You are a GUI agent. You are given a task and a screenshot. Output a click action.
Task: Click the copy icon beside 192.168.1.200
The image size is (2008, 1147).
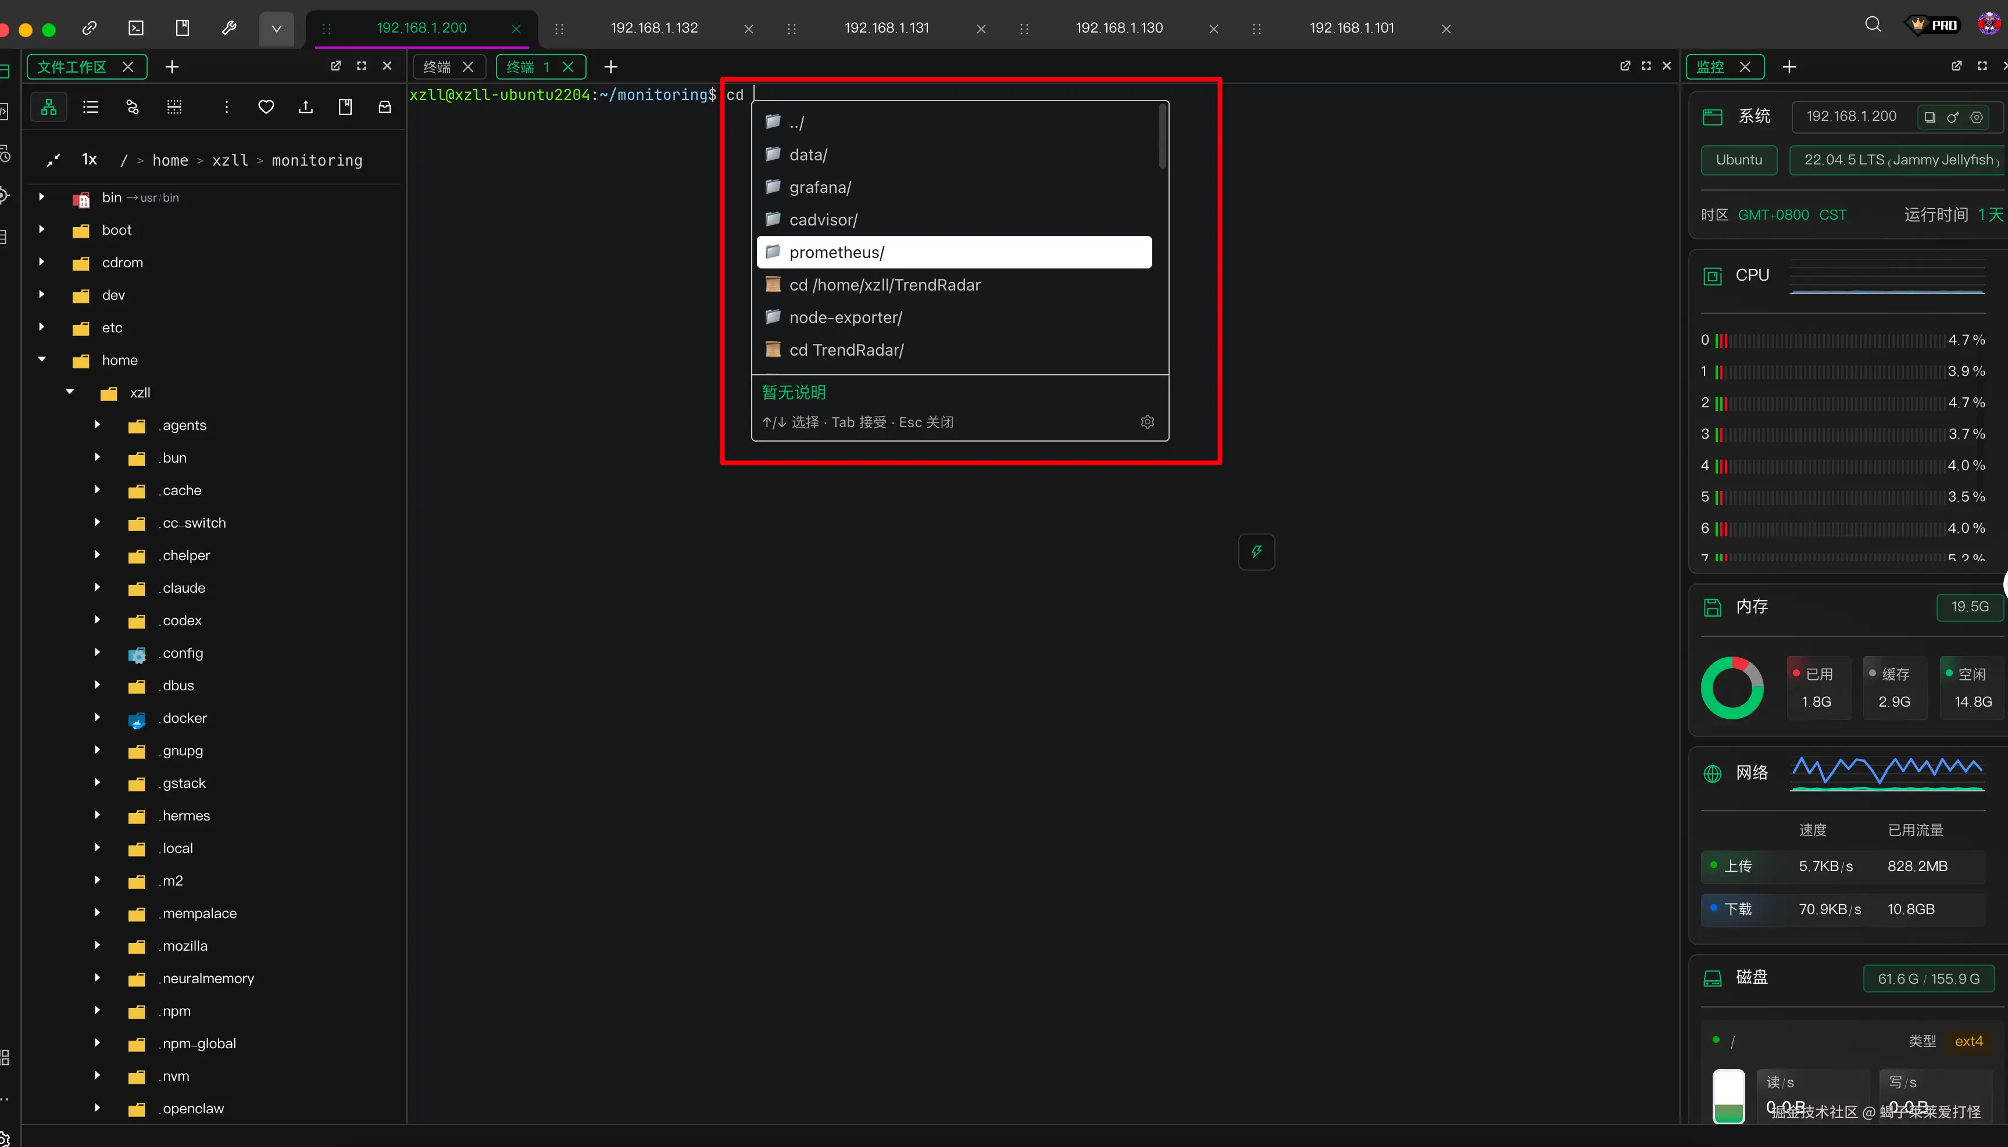click(1930, 117)
